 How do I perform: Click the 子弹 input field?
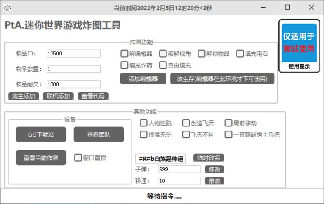pyautogui.click(x=180, y=169)
